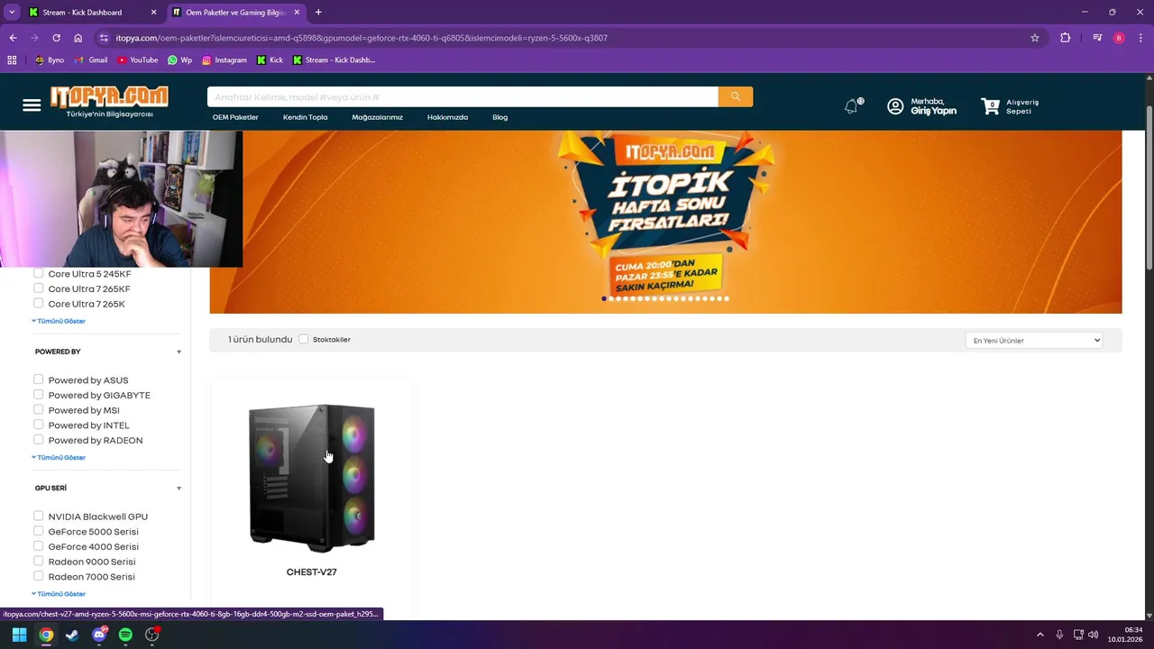Open the Byno bookmark
This screenshot has height=649, width=1154.
pos(50,60)
